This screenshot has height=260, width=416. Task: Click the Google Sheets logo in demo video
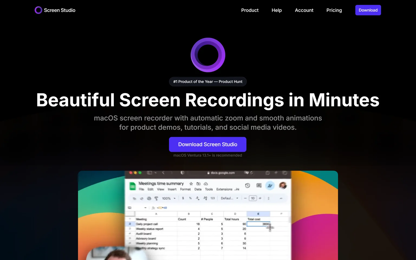point(132,186)
